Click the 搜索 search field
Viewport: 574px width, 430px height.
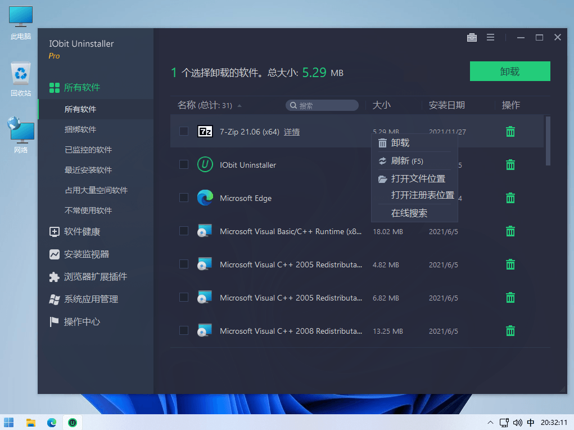tap(322, 105)
